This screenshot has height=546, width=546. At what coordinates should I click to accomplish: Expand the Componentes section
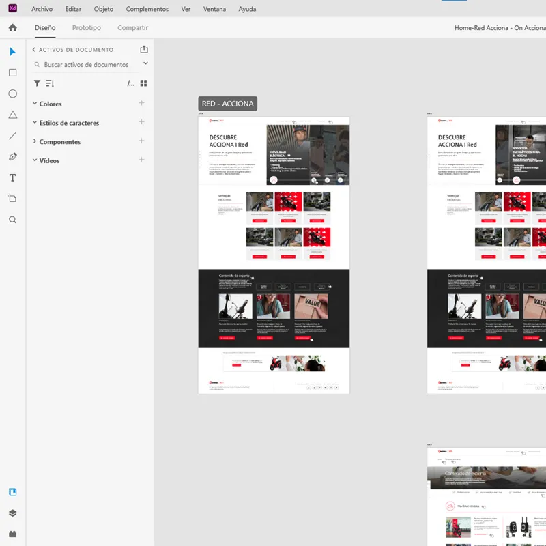point(35,141)
